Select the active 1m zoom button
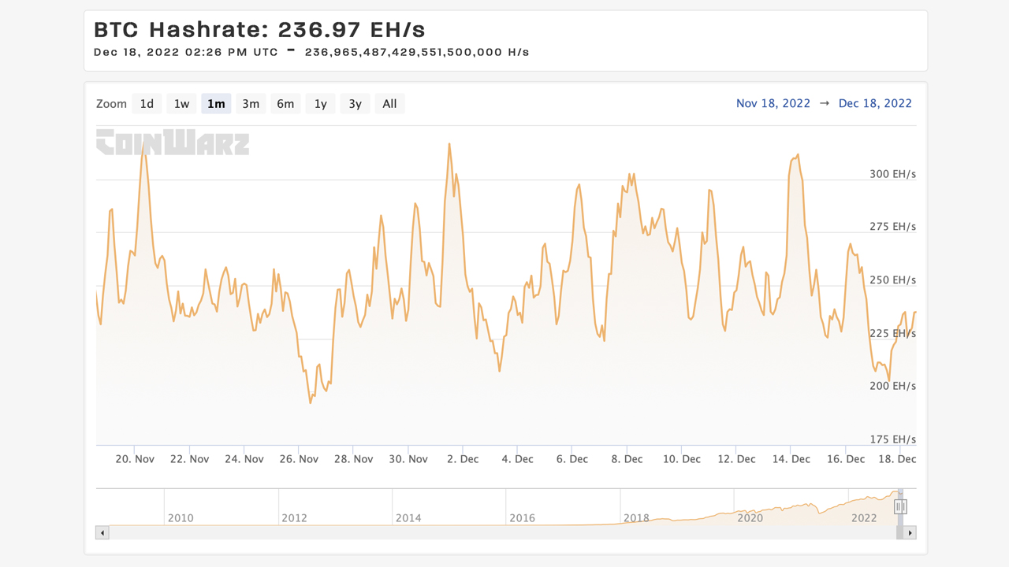1009x567 pixels. tap(216, 103)
